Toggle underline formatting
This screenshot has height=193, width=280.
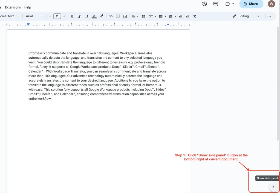point(86,16)
